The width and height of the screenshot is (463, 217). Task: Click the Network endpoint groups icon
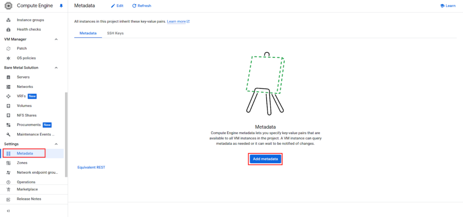(x=8, y=172)
